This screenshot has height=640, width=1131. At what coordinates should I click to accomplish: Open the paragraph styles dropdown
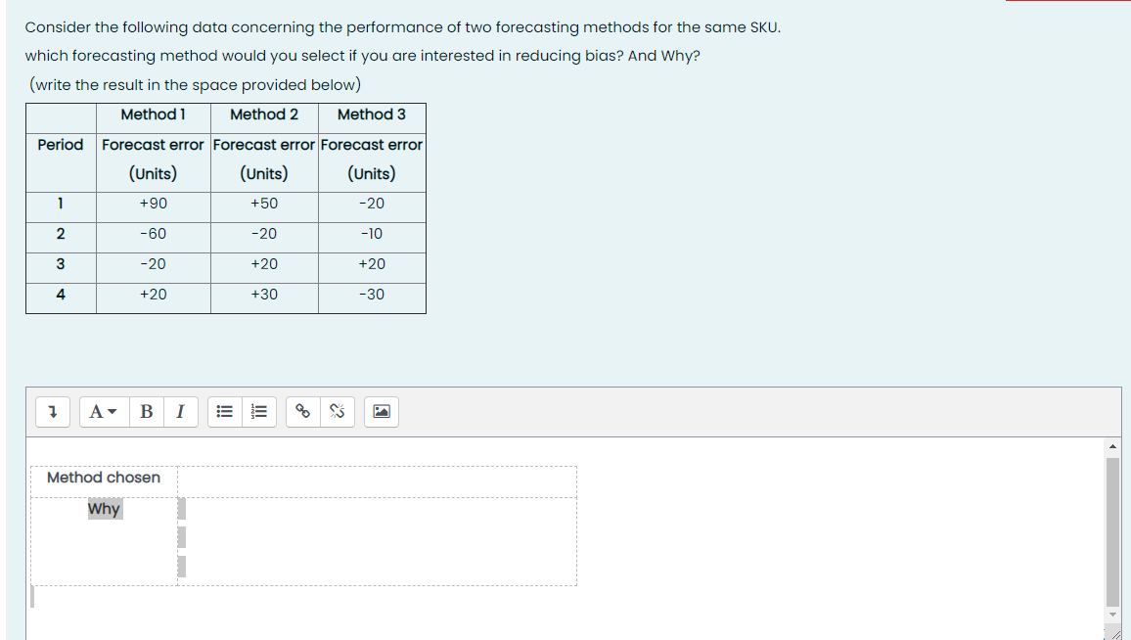click(x=104, y=412)
